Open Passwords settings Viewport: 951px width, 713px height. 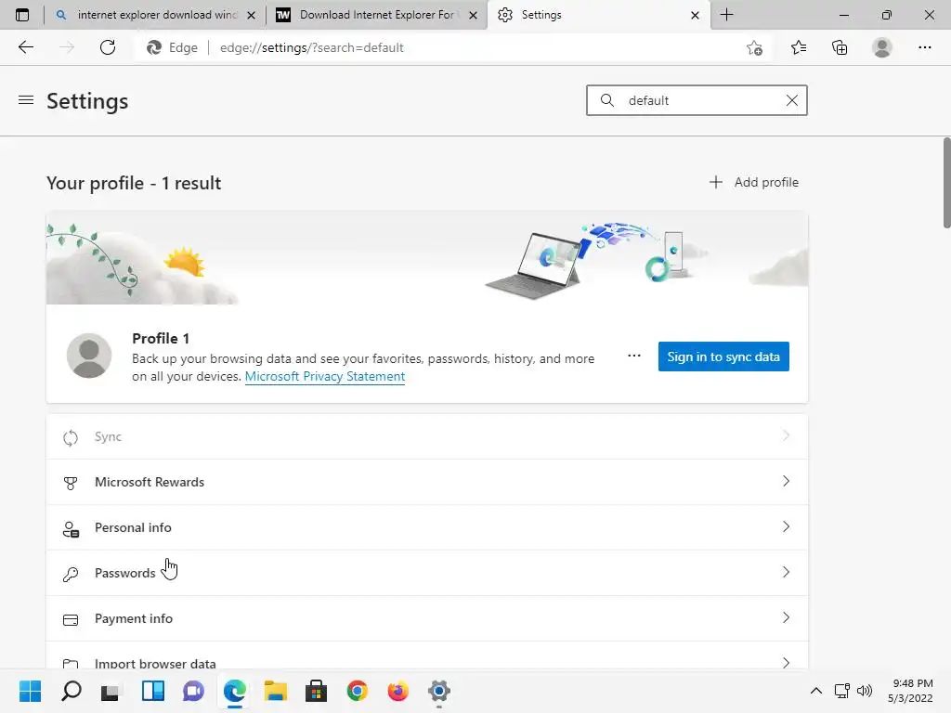[427, 573]
